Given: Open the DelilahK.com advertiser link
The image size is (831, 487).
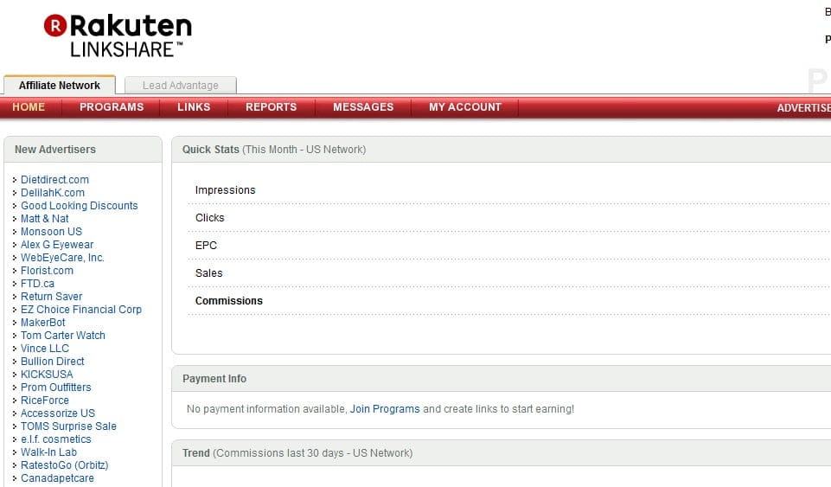Looking at the screenshot, I should point(53,192).
